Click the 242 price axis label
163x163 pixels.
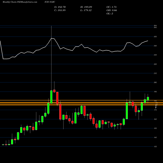[x=155, y=46]
